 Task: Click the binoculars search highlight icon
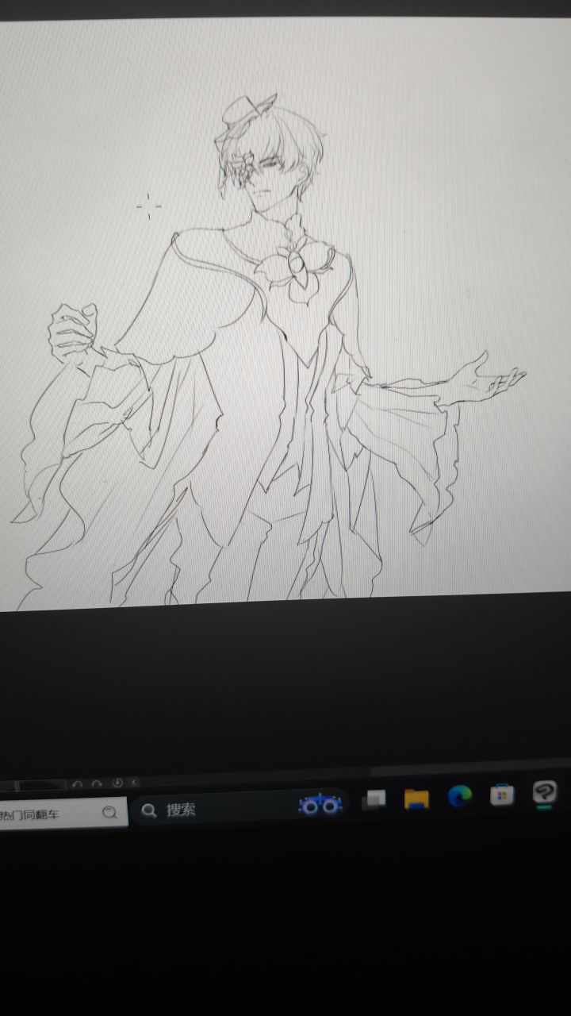pyautogui.click(x=320, y=804)
